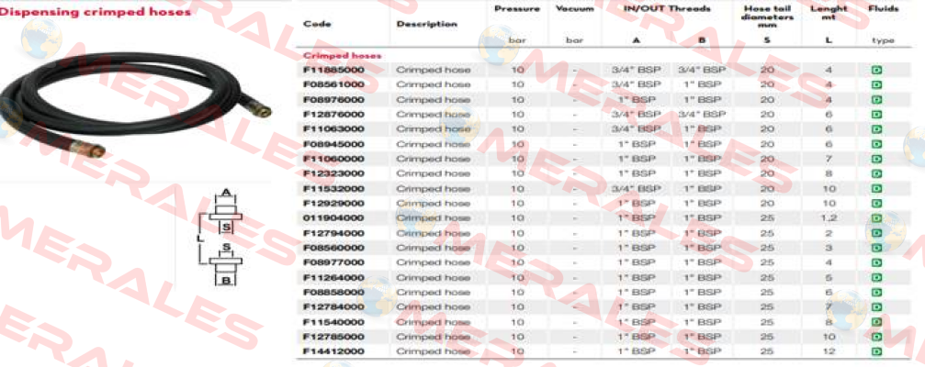Click length value '12' in row F14412000
Screen dimensions: 925x367
829,351
